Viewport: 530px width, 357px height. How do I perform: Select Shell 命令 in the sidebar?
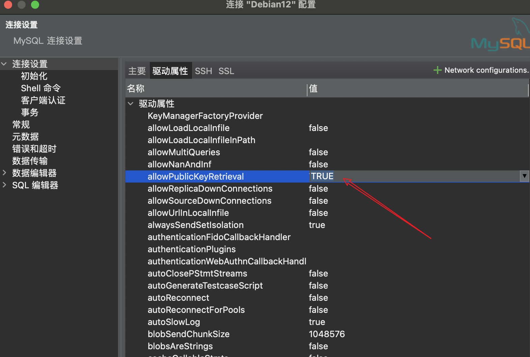point(41,88)
